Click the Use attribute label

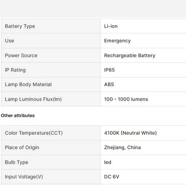coord(10,41)
